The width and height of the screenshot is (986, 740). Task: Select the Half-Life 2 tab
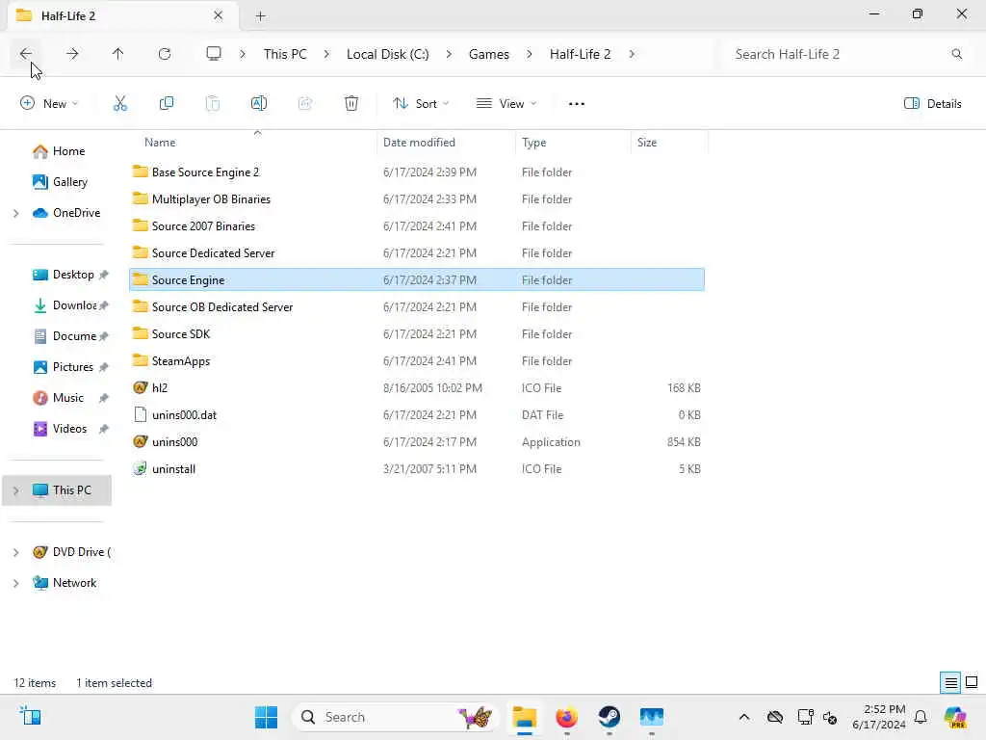122,15
